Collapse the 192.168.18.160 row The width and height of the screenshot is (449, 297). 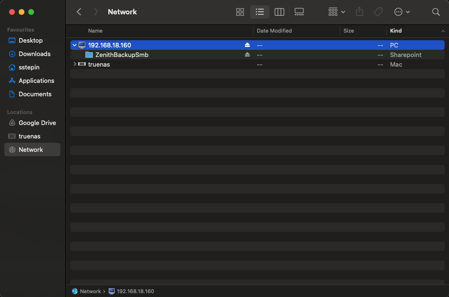74,45
